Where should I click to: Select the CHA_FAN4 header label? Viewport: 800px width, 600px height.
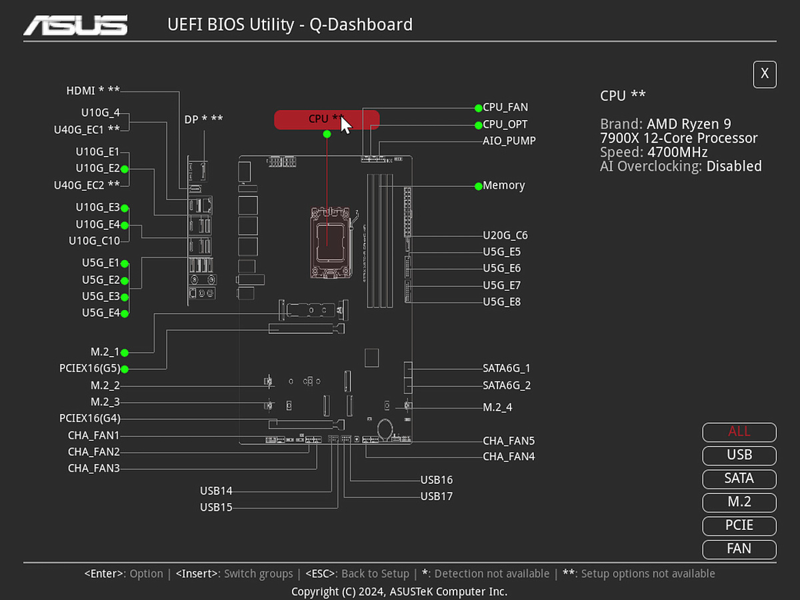coord(509,457)
